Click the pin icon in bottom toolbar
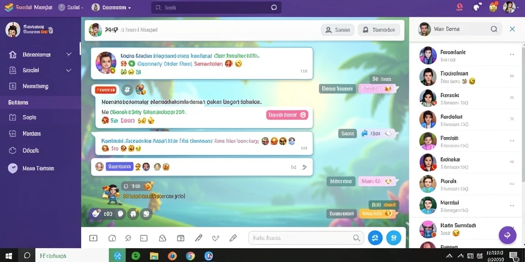This screenshot has height=262, width=525. (x=128, y=238)
